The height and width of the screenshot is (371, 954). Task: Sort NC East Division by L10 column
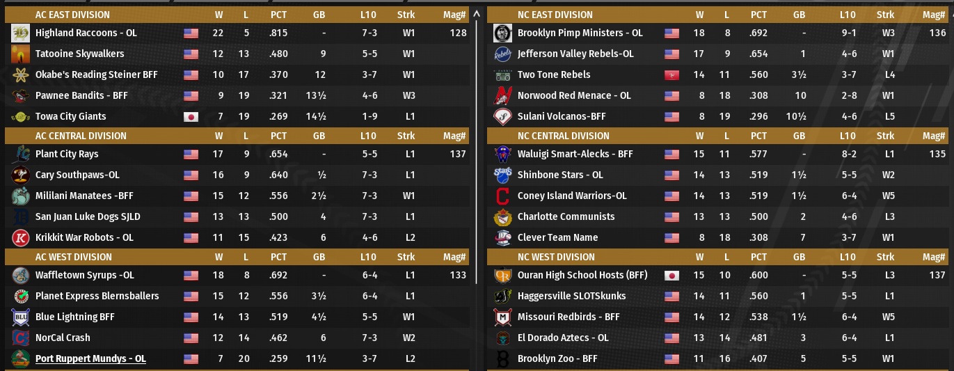tap(847, 15)
